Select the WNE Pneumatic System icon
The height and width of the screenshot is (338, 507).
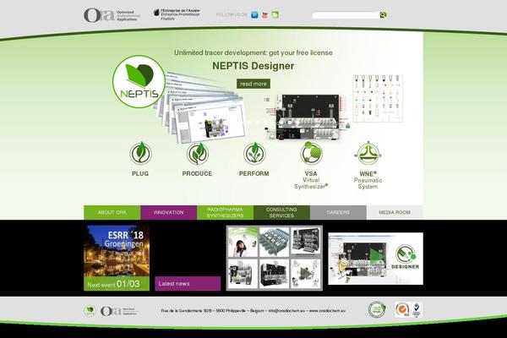(x=368, y=153)
